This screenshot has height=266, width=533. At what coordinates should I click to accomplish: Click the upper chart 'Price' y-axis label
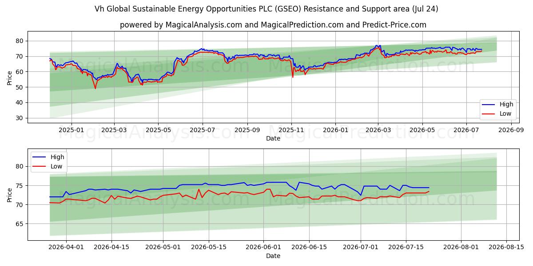point(10,77)
